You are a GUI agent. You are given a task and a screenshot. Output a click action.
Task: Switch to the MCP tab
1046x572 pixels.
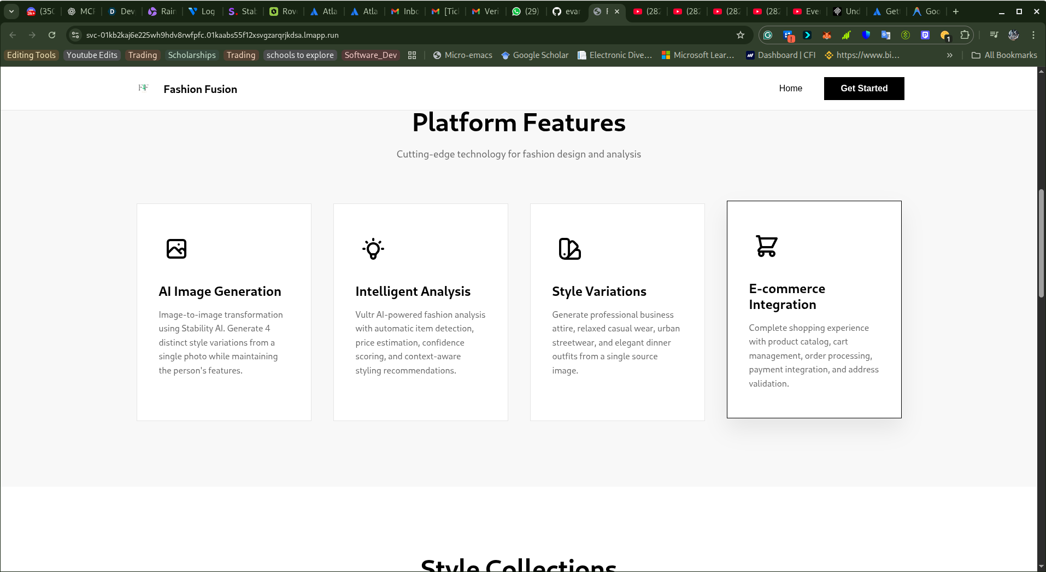81,11
